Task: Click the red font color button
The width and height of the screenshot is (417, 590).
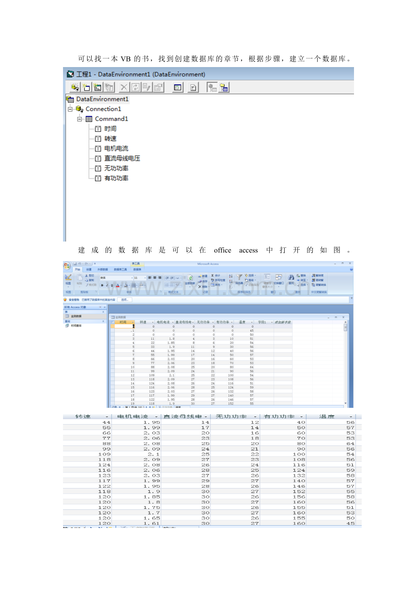Action: pos(117,285)
